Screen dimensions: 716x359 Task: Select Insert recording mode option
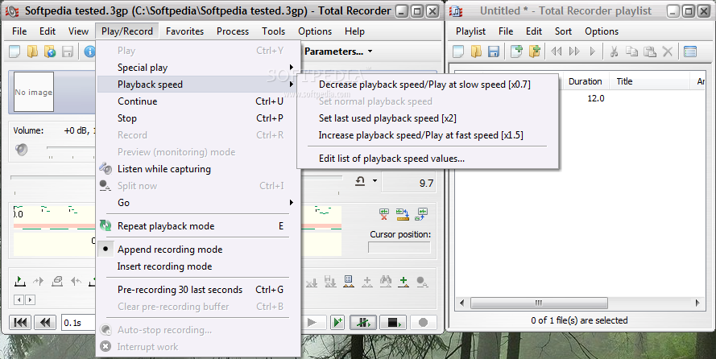point(199,266)
